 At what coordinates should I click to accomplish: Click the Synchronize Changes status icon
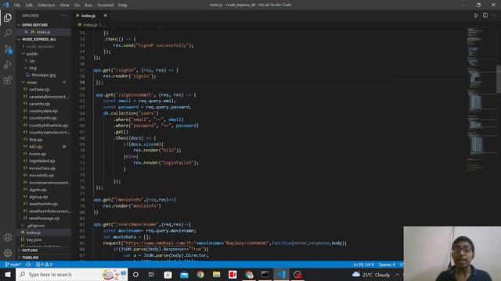click(x=28, y=265)
